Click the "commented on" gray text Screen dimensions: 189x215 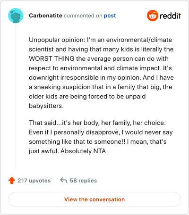83,16
